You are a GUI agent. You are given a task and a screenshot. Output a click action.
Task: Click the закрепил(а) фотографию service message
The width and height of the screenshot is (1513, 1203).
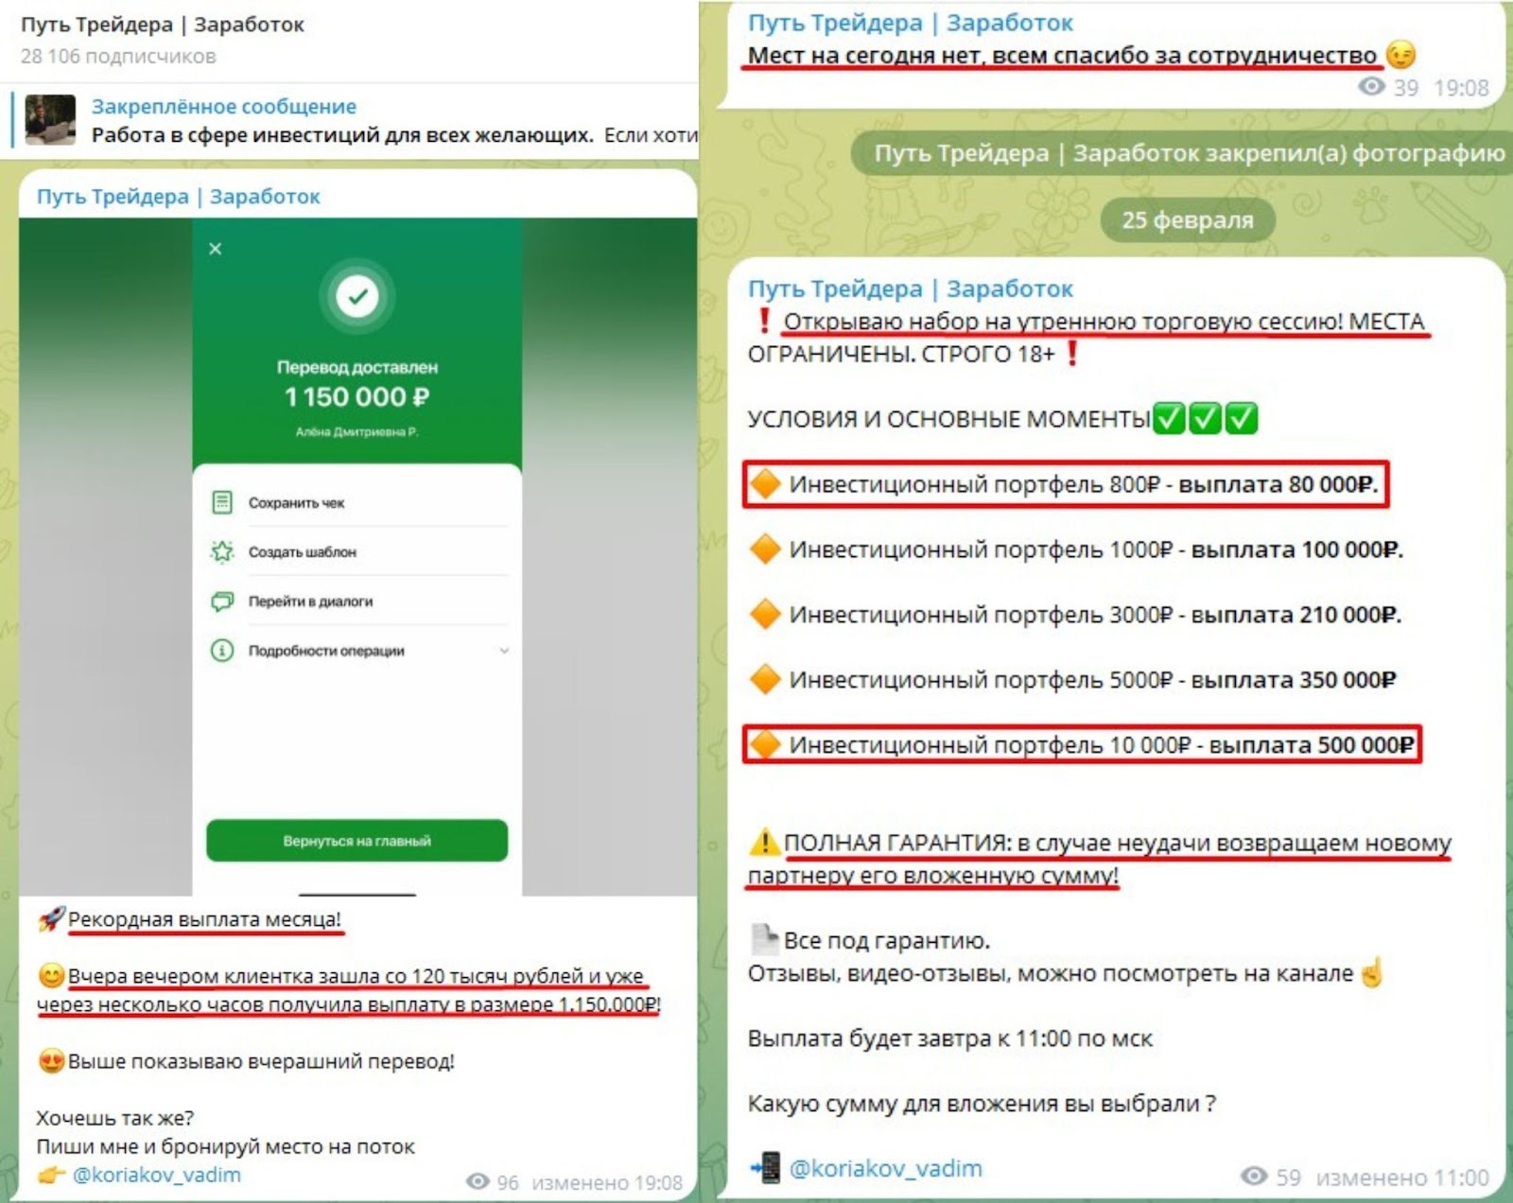coord(1182,153)
